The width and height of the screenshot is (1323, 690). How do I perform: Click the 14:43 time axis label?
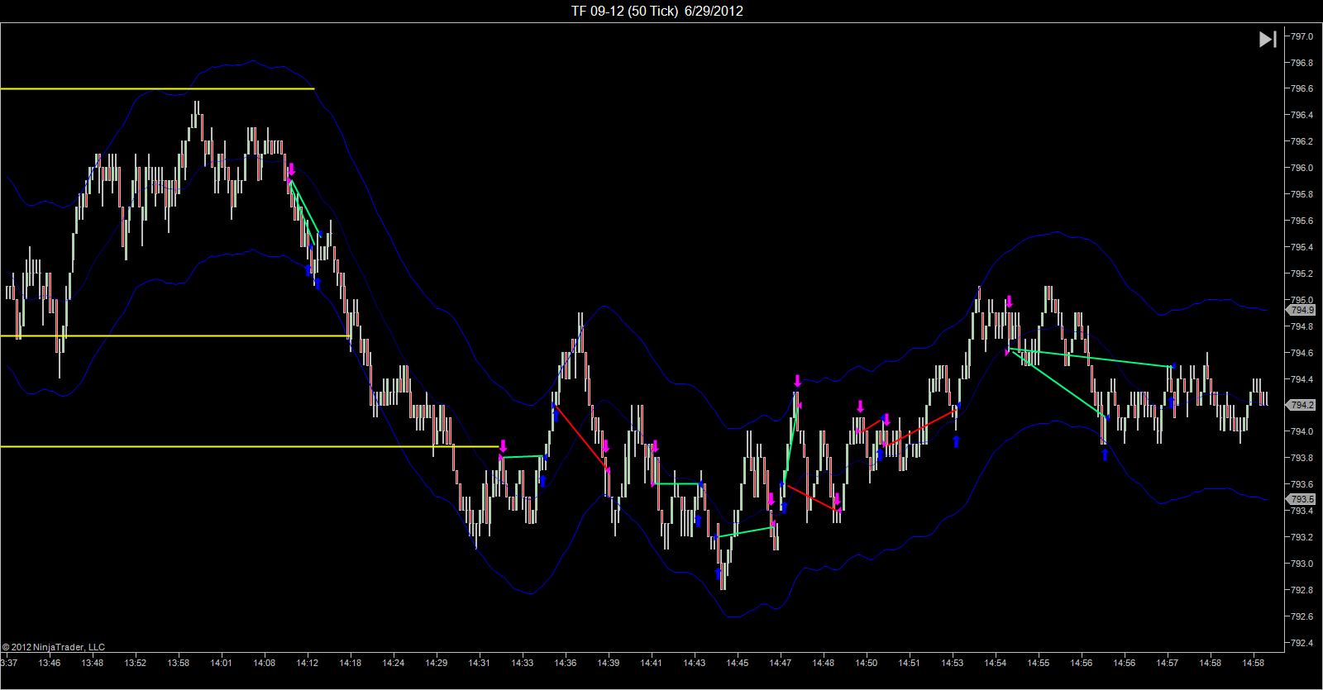pyautogui.click(x=695, y=663)
